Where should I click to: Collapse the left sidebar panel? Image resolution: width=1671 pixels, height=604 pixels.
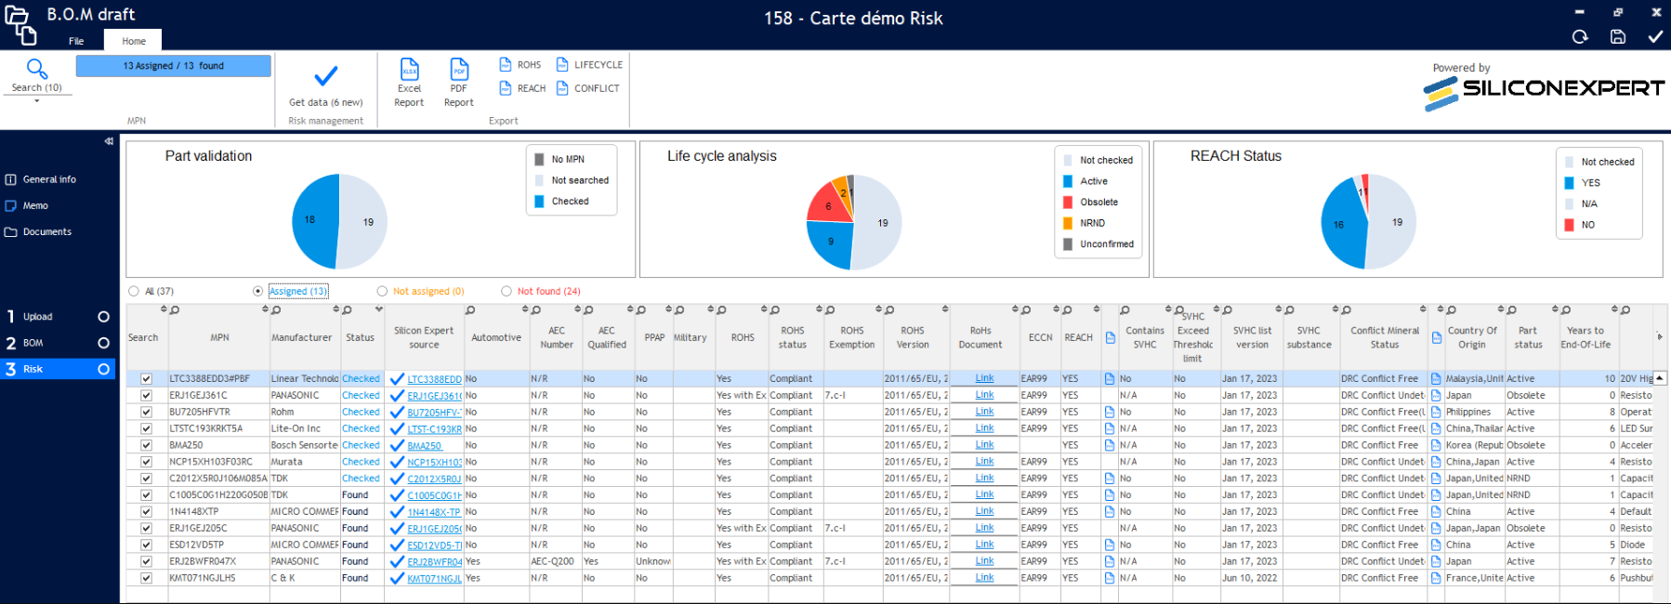pyautogui.click(x=109, y=141)
